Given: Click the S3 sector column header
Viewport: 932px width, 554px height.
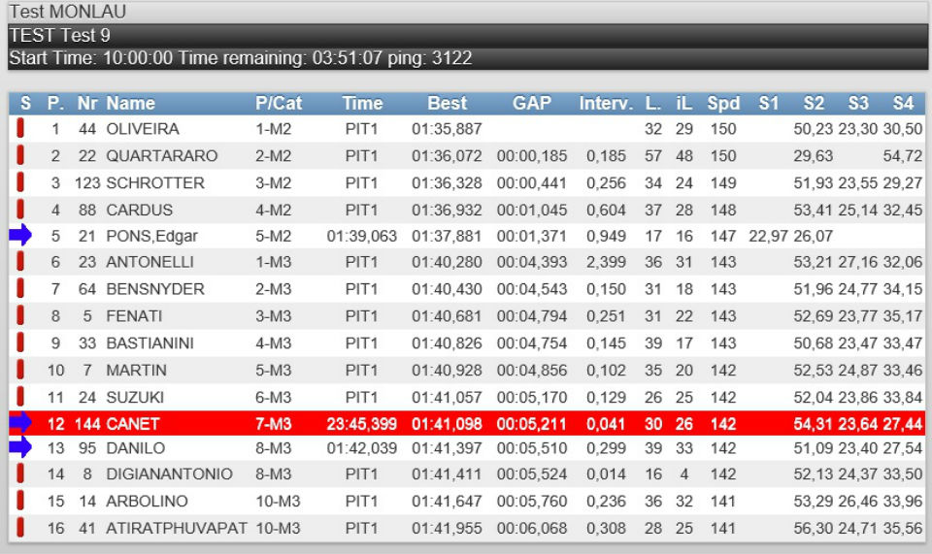Looking at the screenshot, I should click(x=858, y=103).
